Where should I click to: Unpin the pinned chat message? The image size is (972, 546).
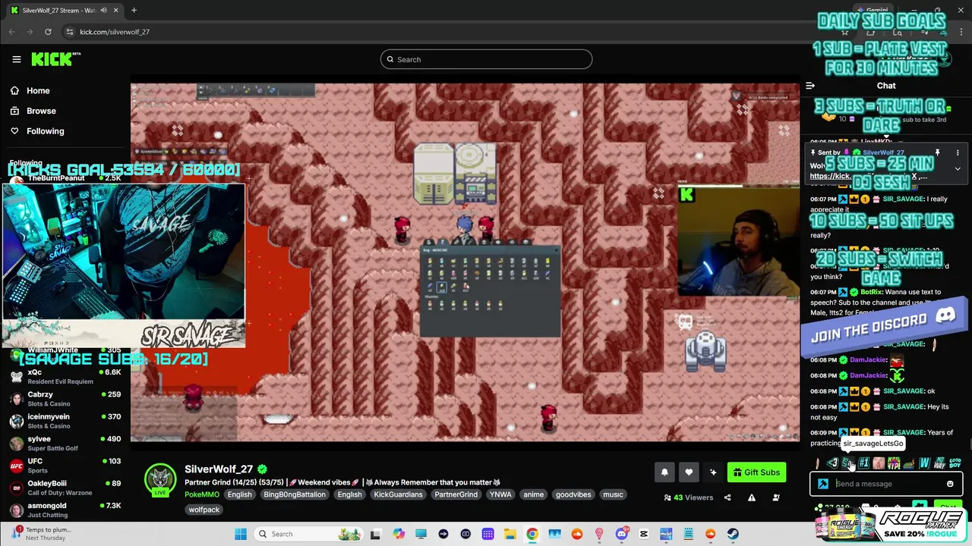point(937,152)
